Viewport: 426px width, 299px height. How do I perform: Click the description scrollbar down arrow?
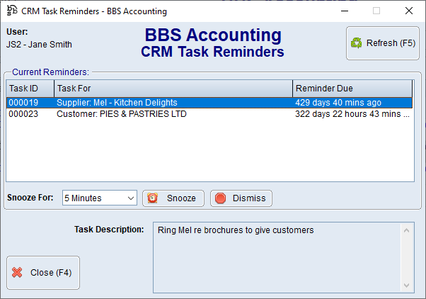point(407,284)
